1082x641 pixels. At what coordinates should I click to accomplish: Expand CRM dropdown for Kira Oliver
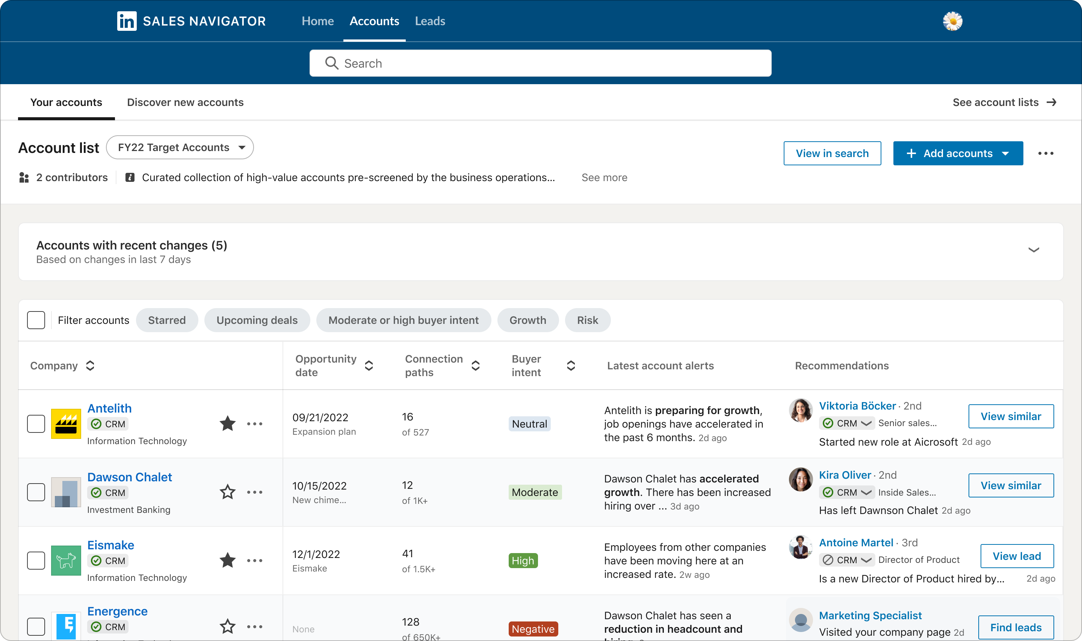[x=866, y=493]
